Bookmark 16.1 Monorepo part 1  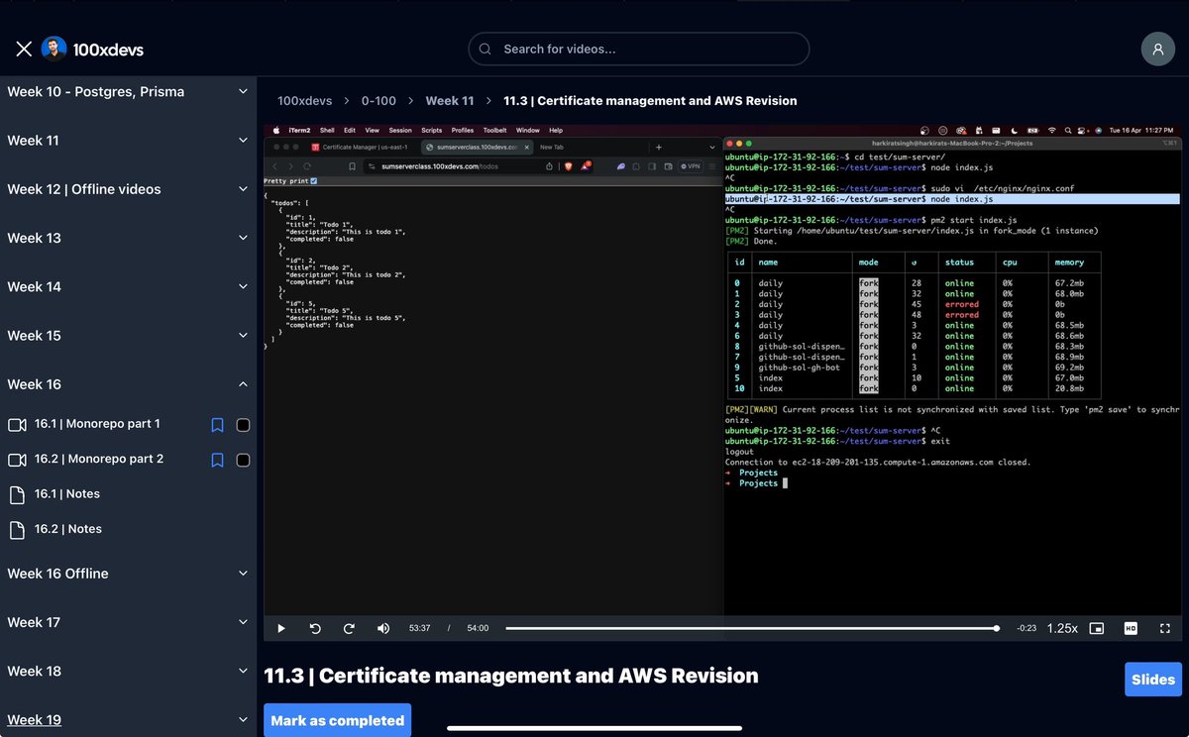[217, 425]
